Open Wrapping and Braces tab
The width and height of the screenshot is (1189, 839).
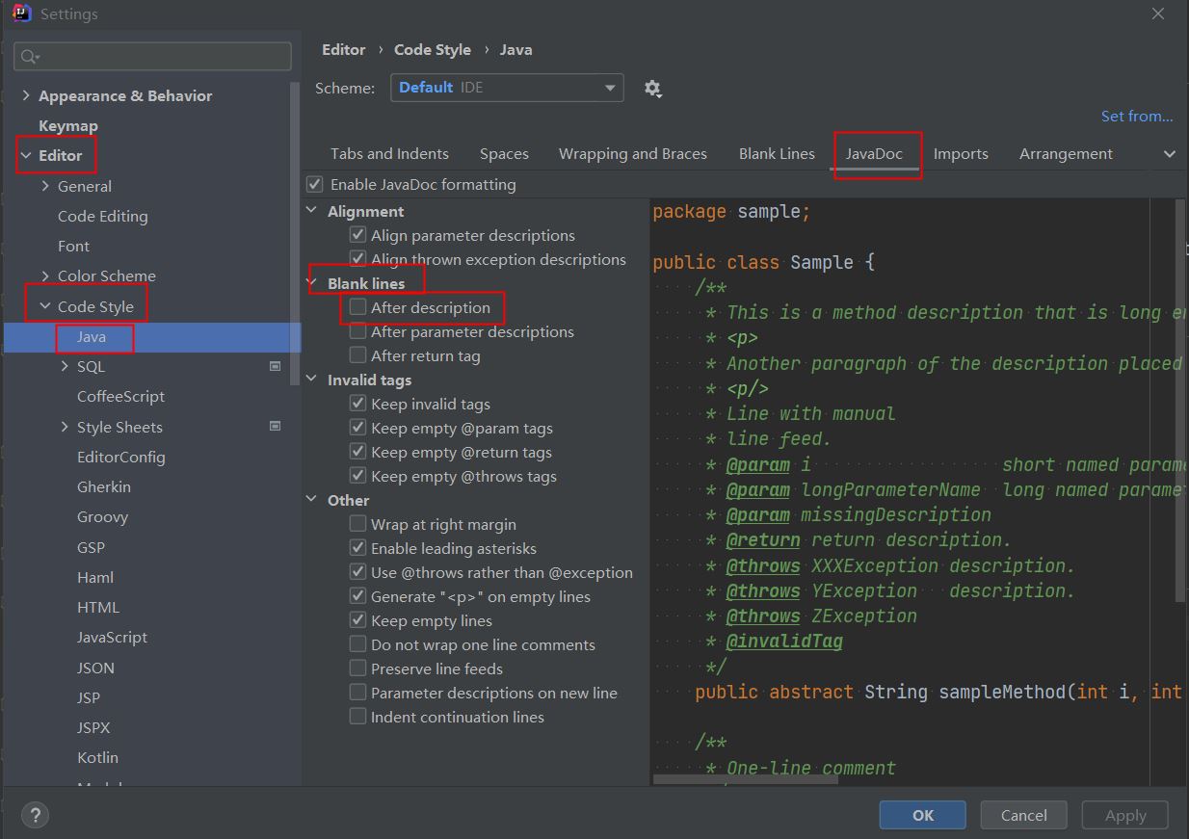click(633, 154)
